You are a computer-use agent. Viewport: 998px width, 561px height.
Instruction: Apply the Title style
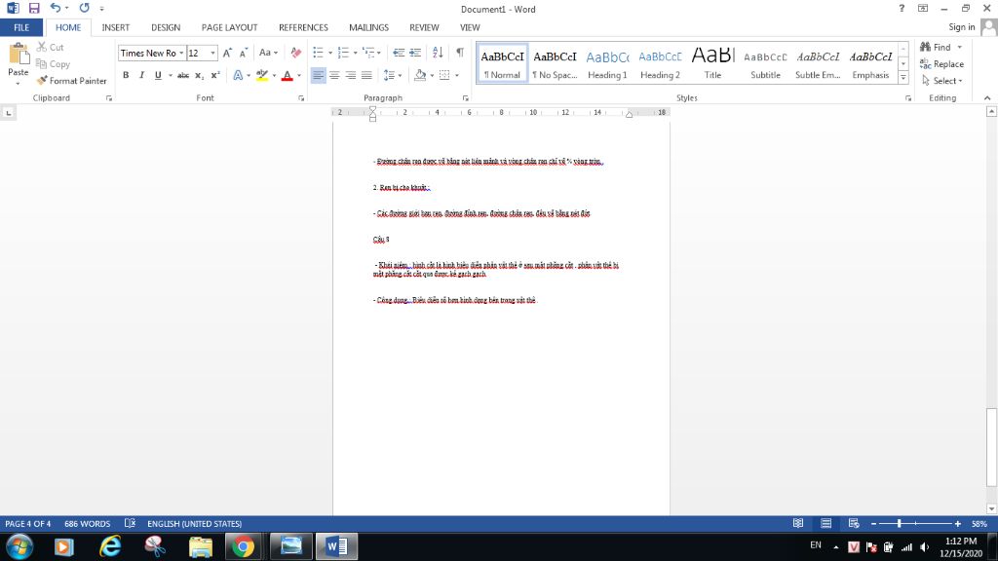[x=712, y=64]
